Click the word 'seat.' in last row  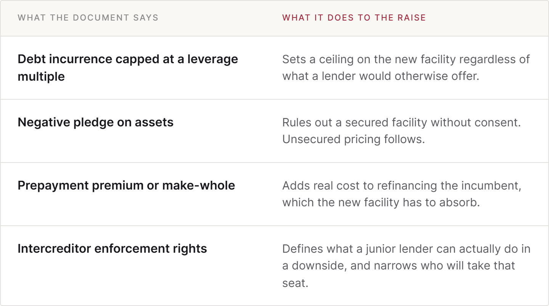point(295,283)
